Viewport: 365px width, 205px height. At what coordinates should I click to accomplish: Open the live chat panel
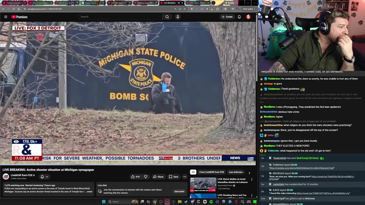[179, 191]
